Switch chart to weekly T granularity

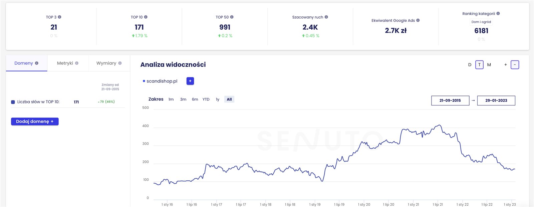(479, 65)
